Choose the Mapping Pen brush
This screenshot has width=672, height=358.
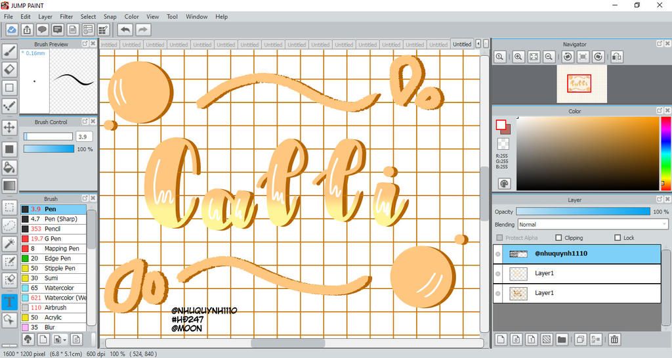click(53, 249)
